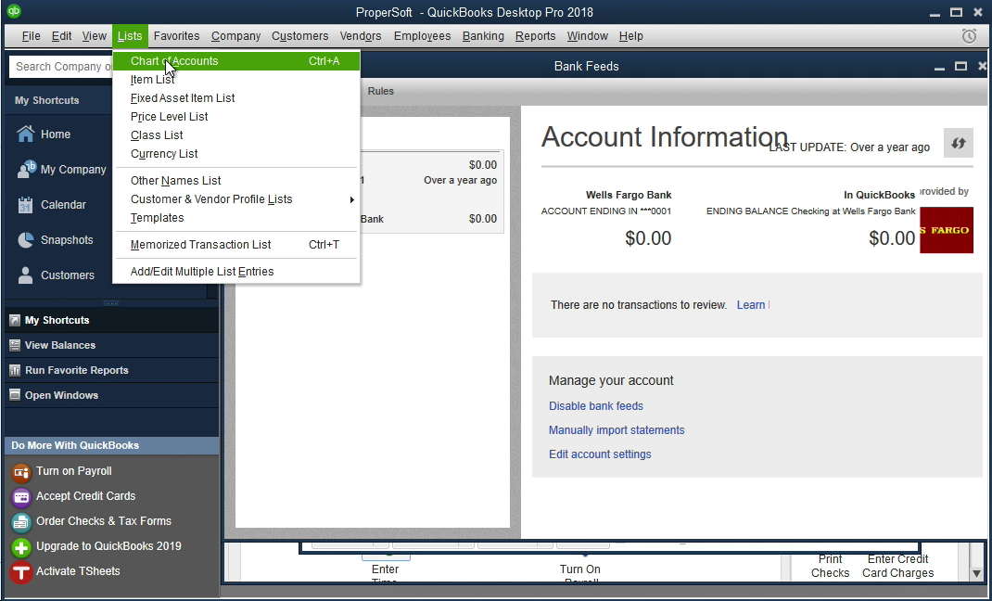
Task: Click the Customers person icon in sidebar
Action: 25,275
